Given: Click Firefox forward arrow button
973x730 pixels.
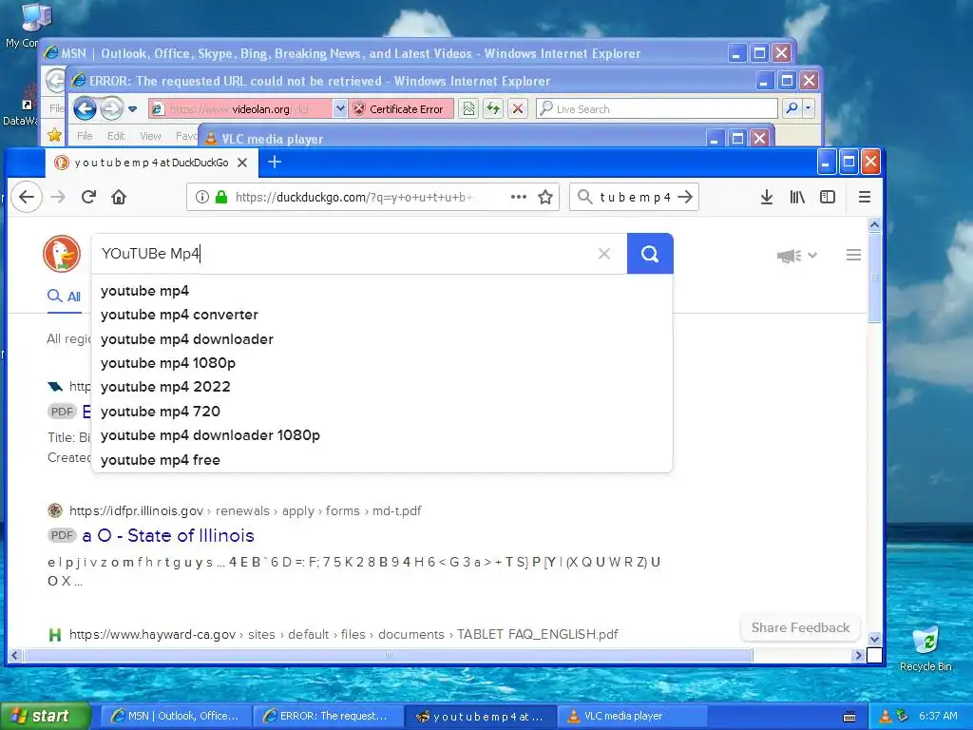Looking at the screenshot, I should point(58,198).
